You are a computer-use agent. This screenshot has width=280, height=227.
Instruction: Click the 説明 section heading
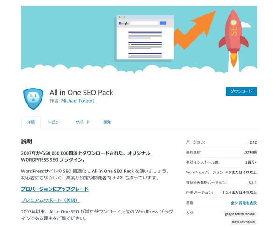point(27,141)
